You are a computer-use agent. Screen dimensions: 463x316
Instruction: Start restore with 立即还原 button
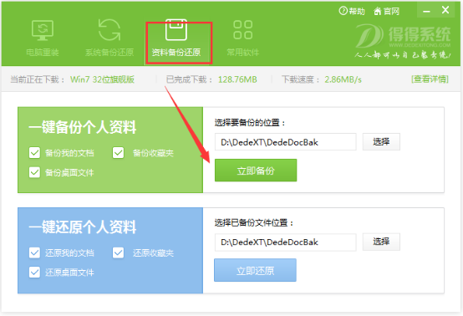(x=255, y=270)
